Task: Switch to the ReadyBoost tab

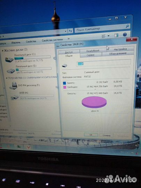Action: [x=93, y=51]
